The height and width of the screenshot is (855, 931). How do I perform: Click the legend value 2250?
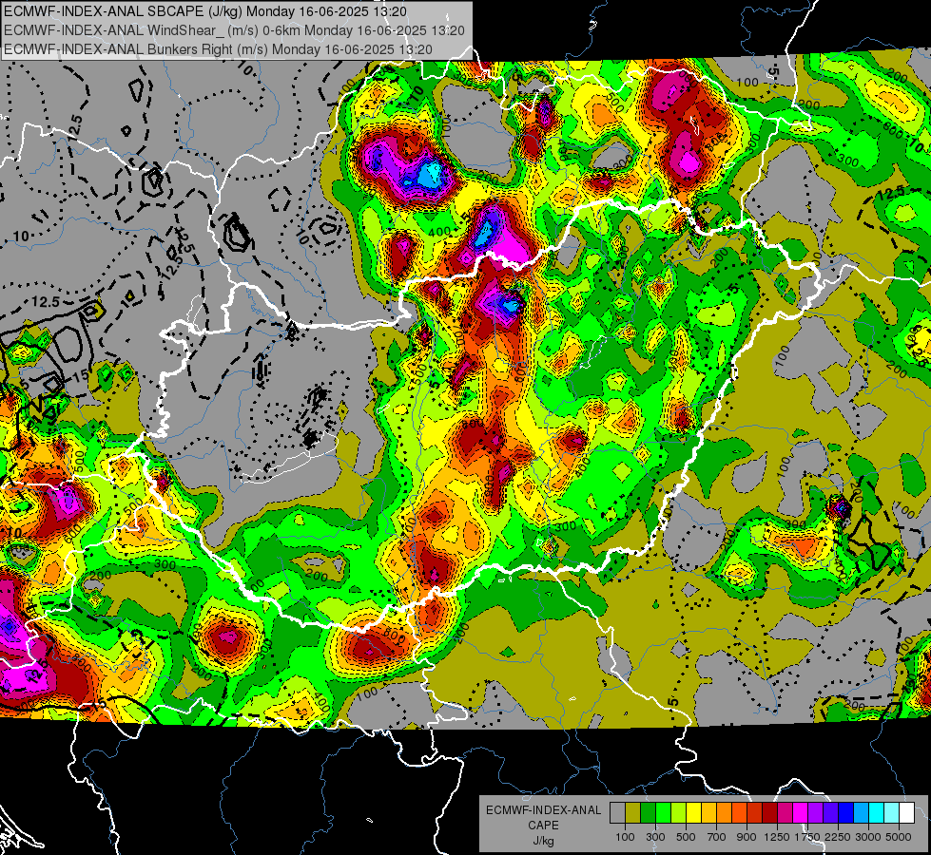pos(838,837)
